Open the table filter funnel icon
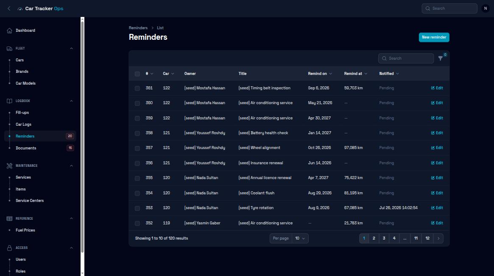Image resolution: width=494 pixels, height=276 pixels. pyautogui.click(x=441, y=58)
